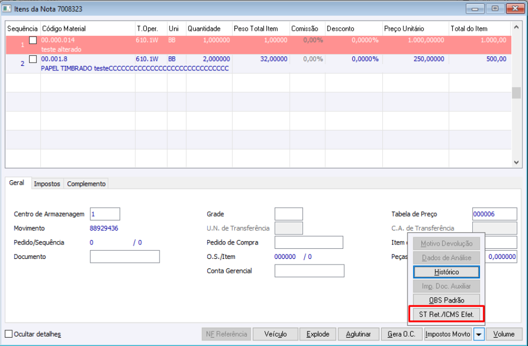Screen dimensions: 528x346
Task: Tick the checkbox for item 00.000.014
Action: click(x=33, y=40)
